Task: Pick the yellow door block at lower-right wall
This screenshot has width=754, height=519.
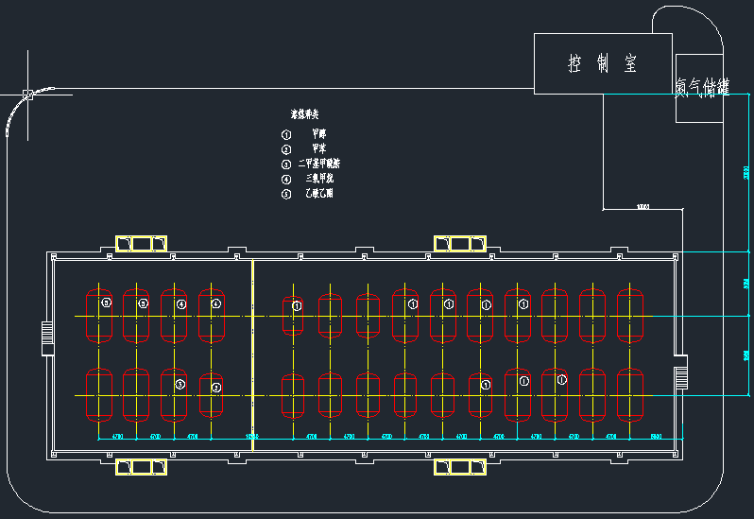Action: click(459, 466)
